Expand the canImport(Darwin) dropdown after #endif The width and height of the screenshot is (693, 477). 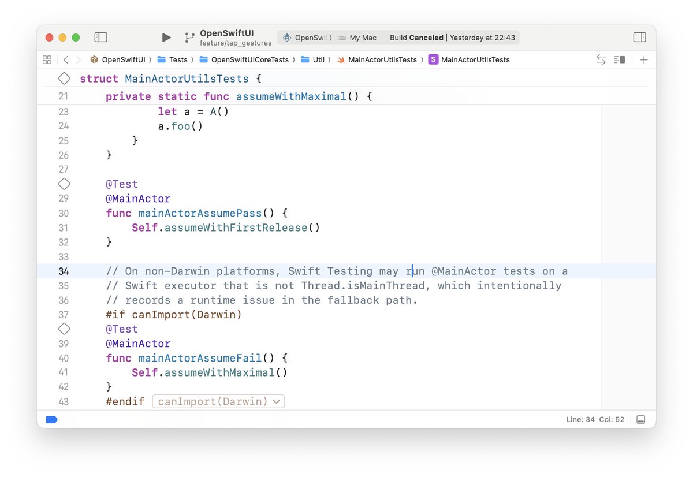[219, 401]
